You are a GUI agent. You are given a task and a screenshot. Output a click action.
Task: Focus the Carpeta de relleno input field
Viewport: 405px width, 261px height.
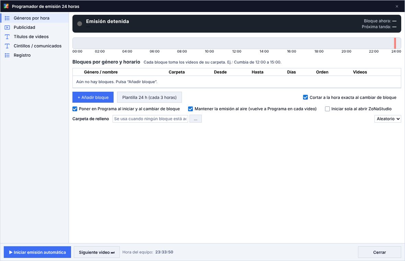[150, 119]
